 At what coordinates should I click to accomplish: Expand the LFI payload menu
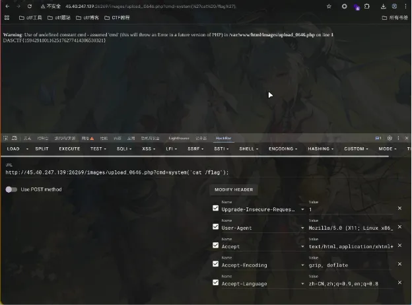tap(171, 149)
